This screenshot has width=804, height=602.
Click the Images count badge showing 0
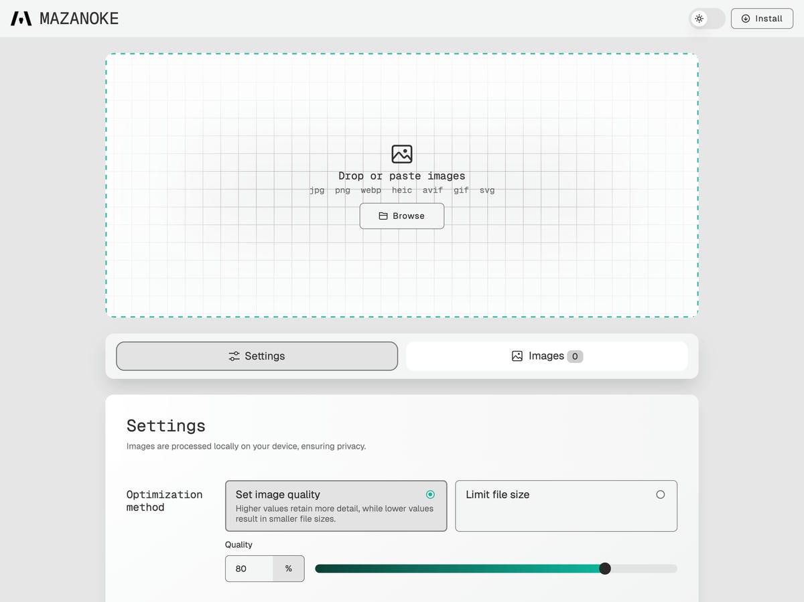[x=575, y=356]
